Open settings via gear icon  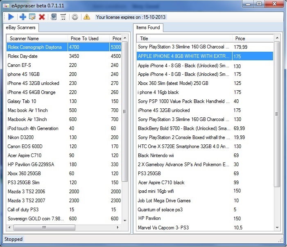click(x=75, y=17)
